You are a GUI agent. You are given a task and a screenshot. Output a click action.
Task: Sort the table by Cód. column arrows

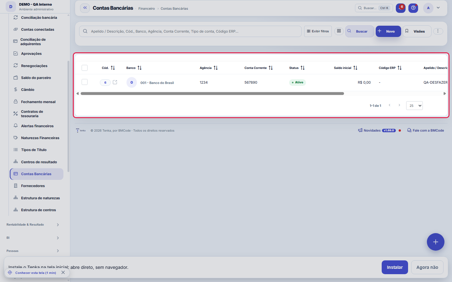pos(113,68)
